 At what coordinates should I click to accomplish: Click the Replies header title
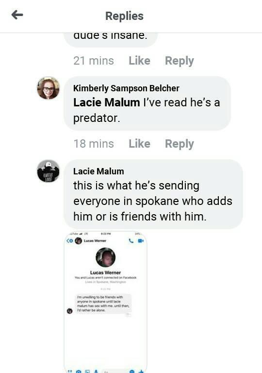(x=124, y=16)
